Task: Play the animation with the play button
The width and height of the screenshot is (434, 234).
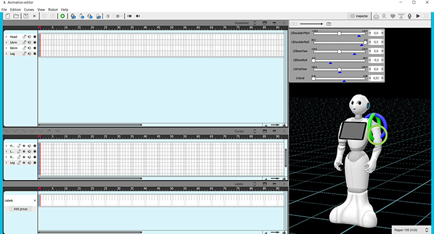Action: click(x=418, y=16)
